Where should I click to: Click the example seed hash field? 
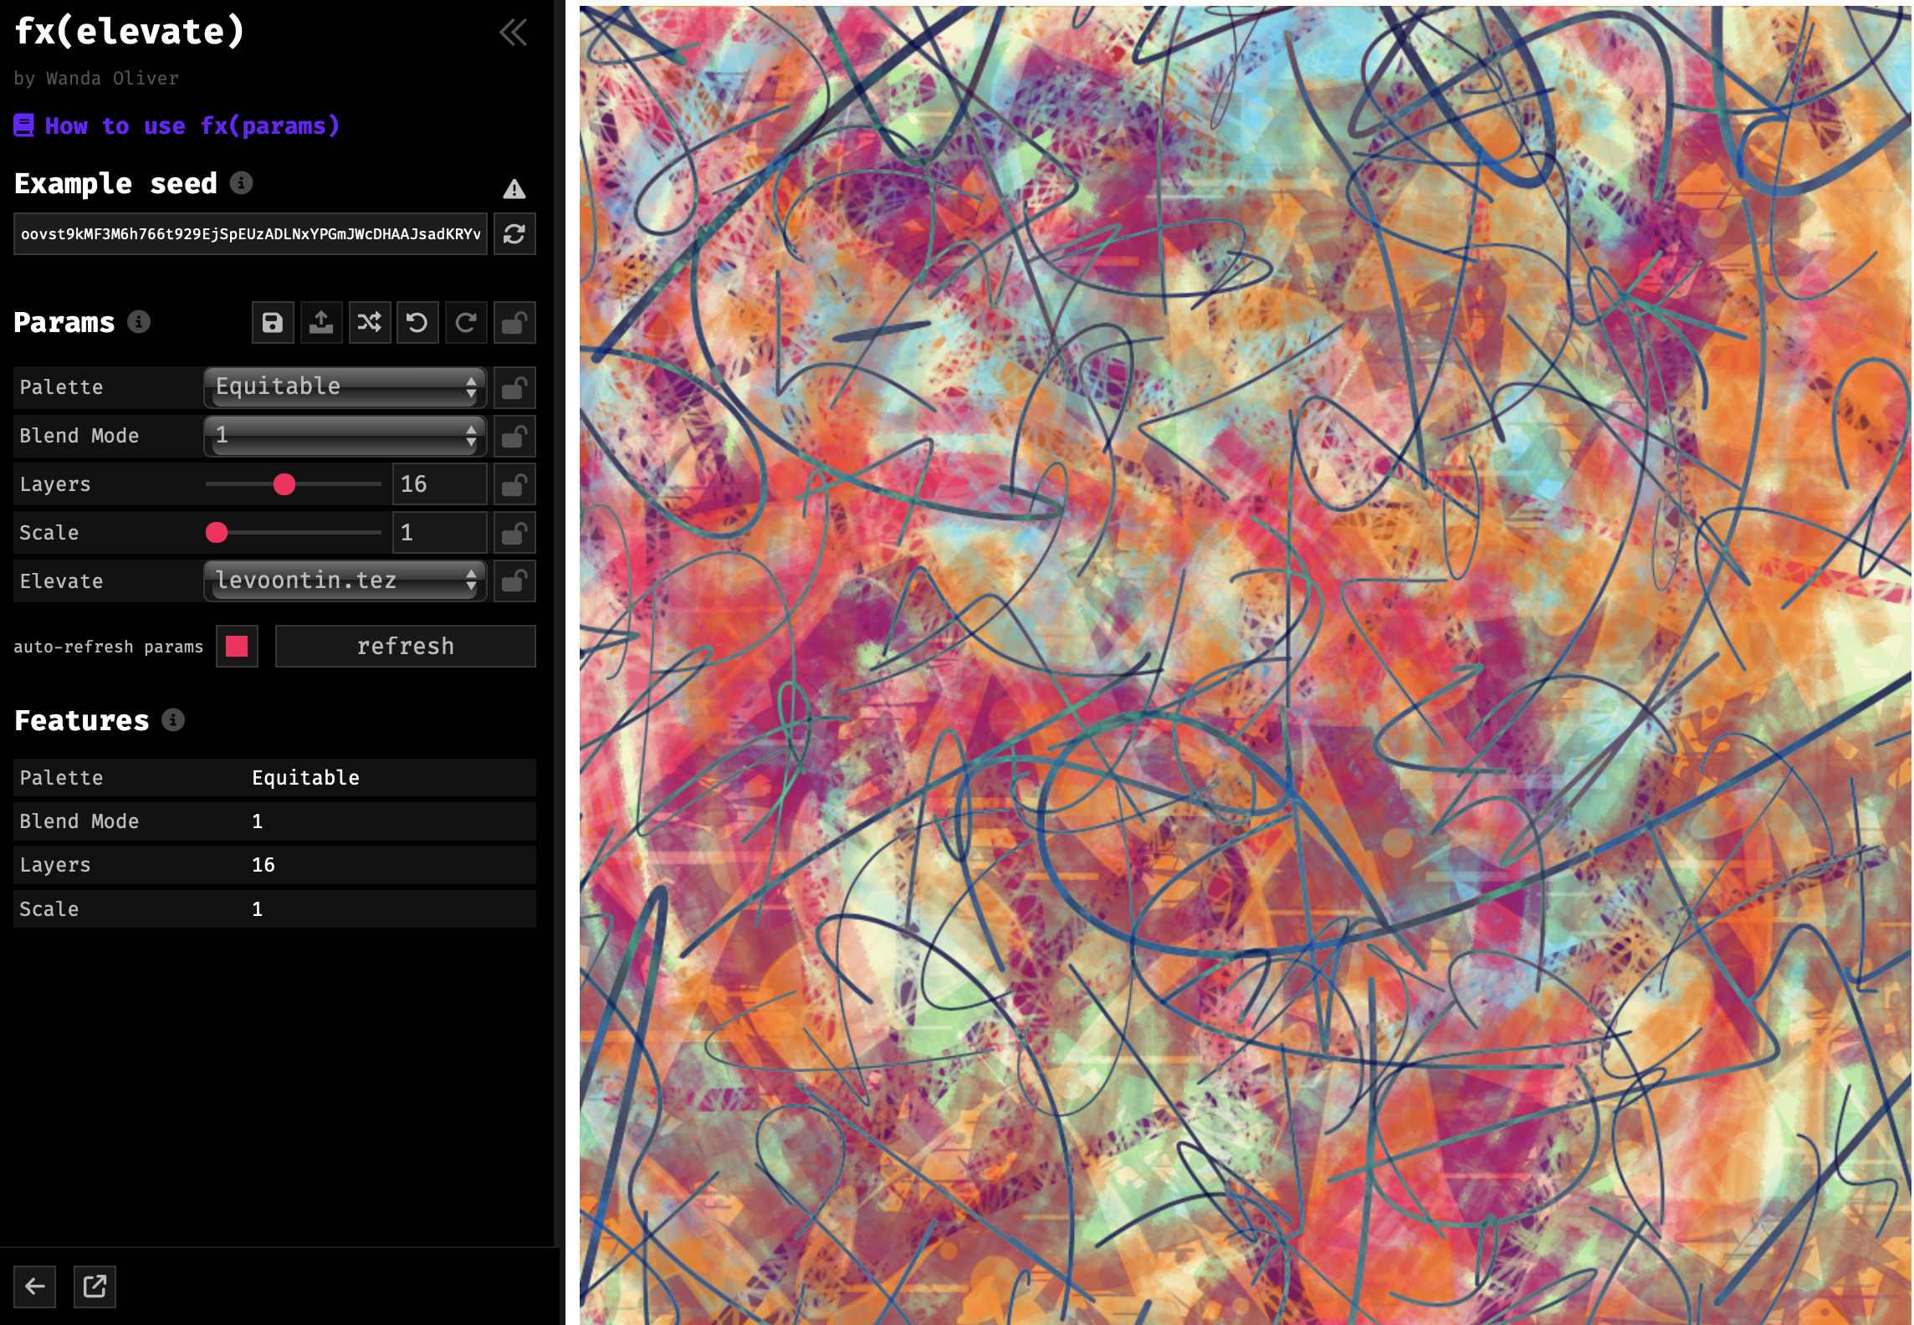click(251, 233)
